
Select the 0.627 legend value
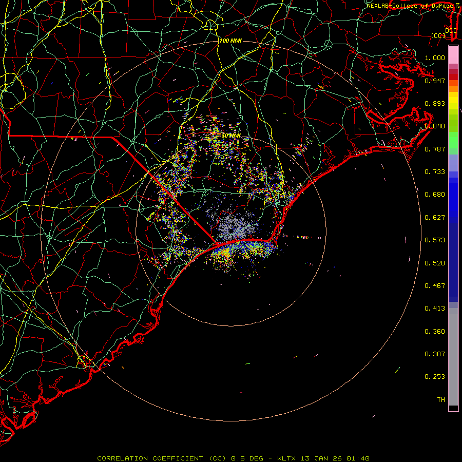[435, 218]
